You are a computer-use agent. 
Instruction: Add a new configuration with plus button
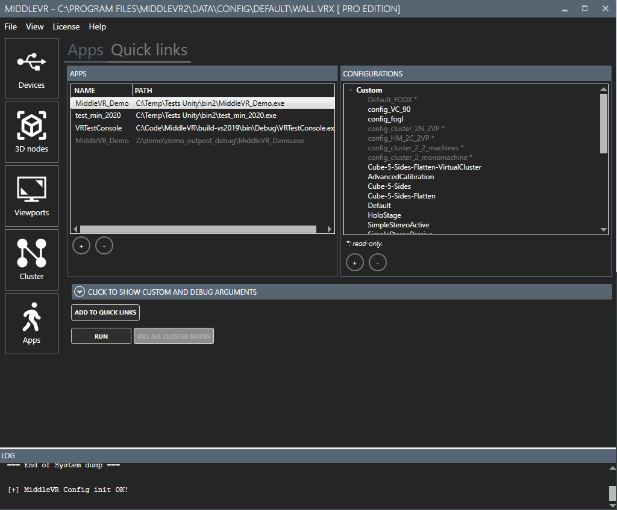coord(354,263)
